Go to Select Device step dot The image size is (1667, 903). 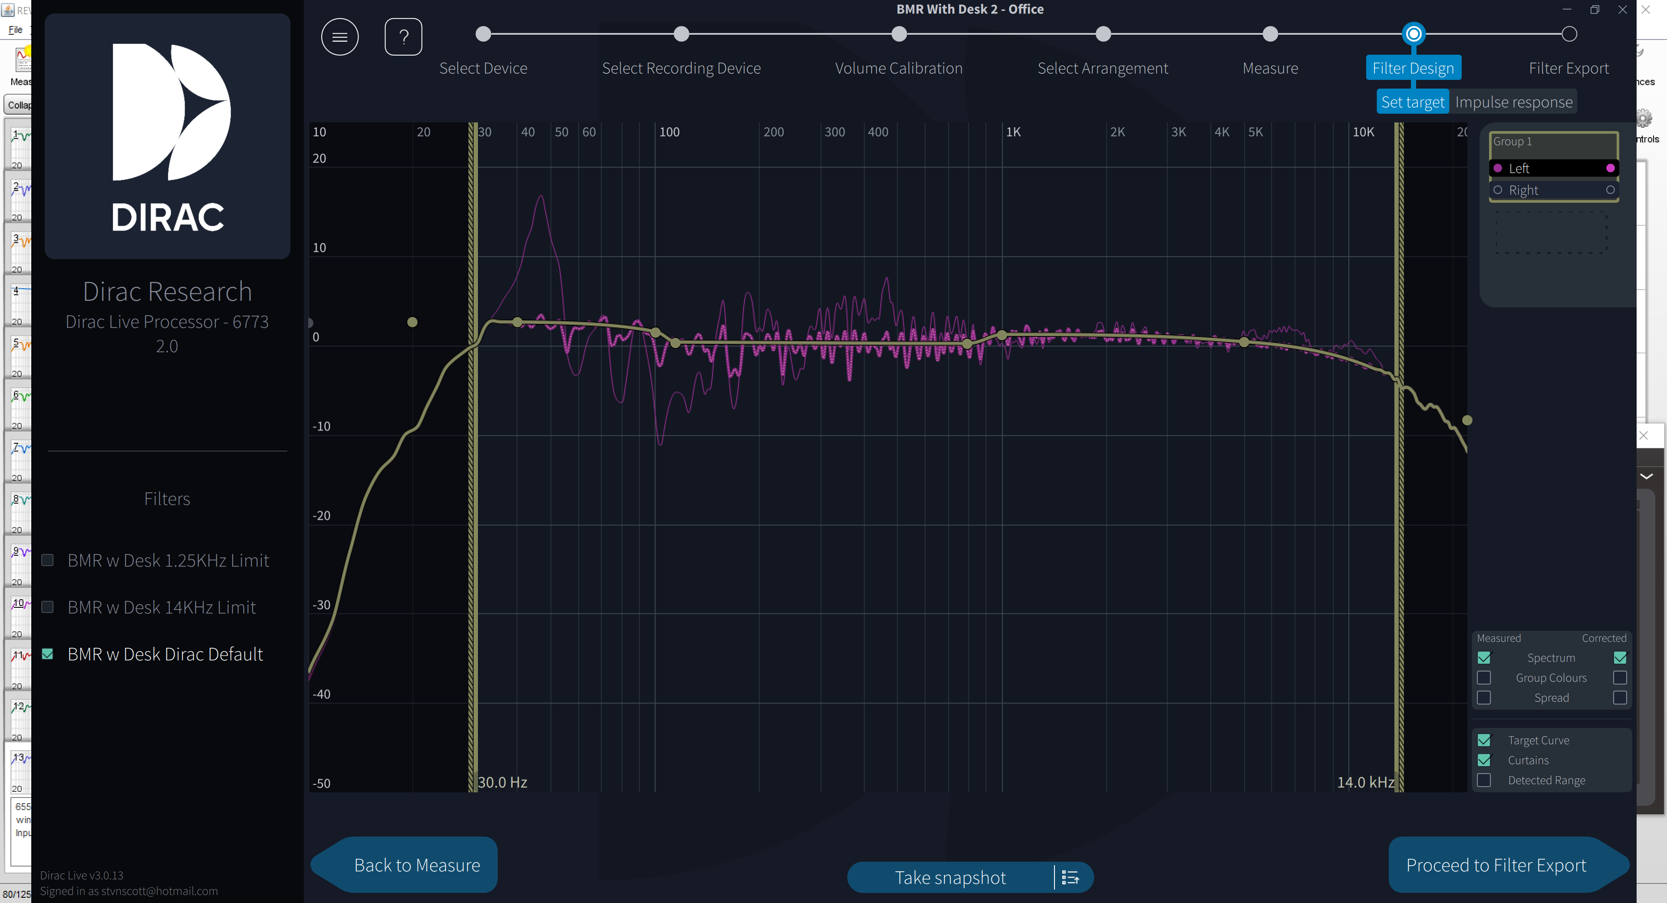pos(483,34)
